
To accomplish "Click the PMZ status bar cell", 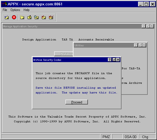I will 106,137.
